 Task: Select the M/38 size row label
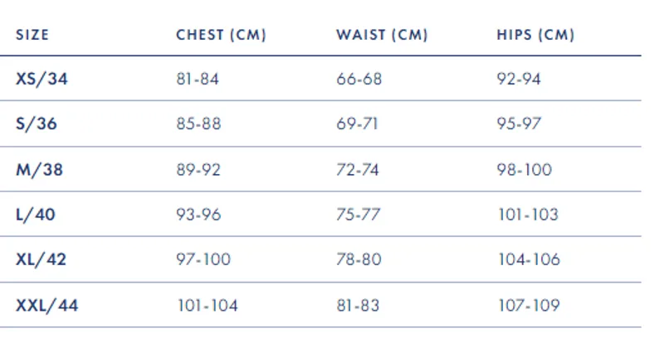(39, 170)
